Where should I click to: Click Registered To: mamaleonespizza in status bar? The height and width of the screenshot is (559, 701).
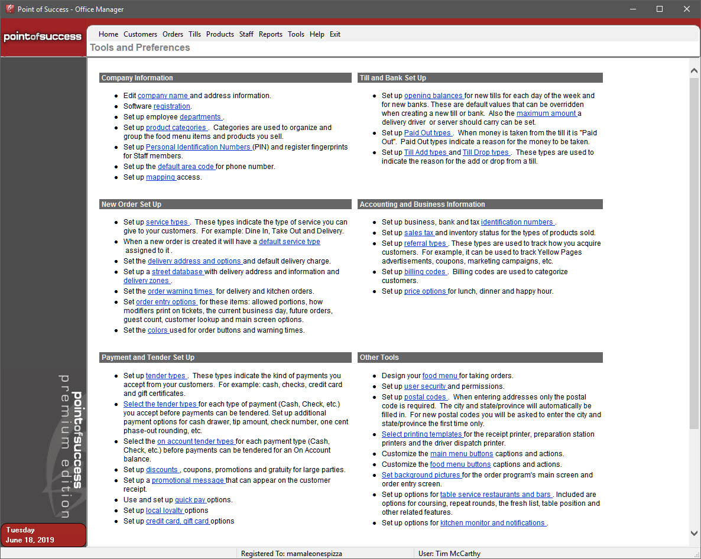(x=291, y=554)
